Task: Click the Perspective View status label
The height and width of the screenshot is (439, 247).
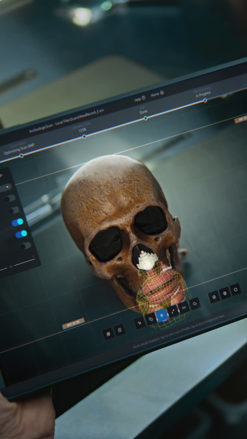Action: [214, 319]
